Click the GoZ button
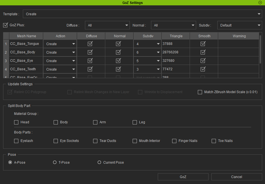The width and height of the screenshot is (265, 184). 183,177
